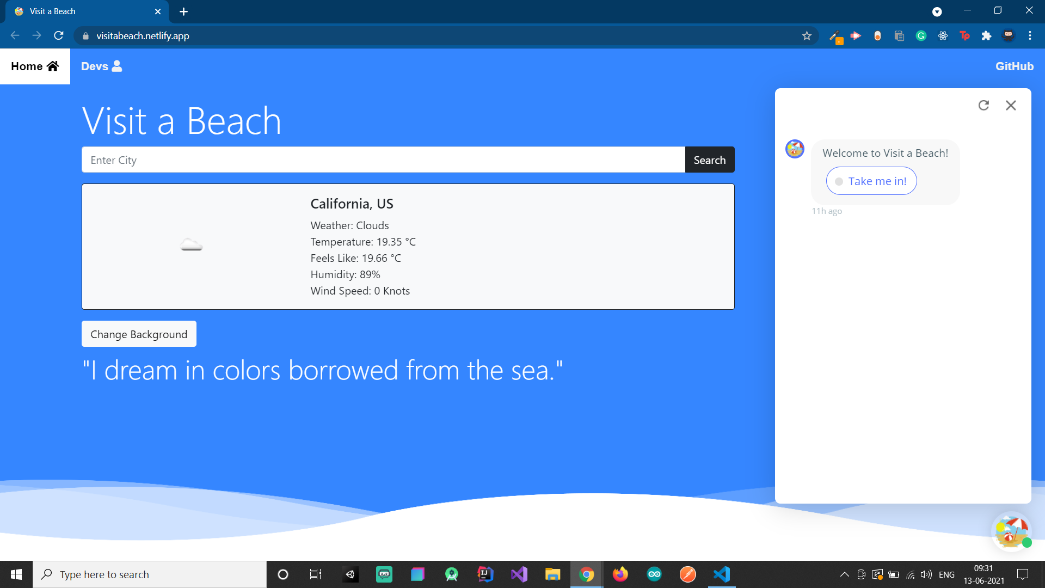Launch Firefox from the taskbar
The height and width of the screenshot is (588, 1045).
click(620, 574)
